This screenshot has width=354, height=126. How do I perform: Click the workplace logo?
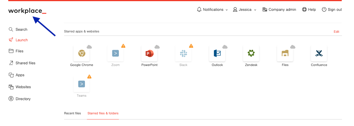(x=27, y=11)
